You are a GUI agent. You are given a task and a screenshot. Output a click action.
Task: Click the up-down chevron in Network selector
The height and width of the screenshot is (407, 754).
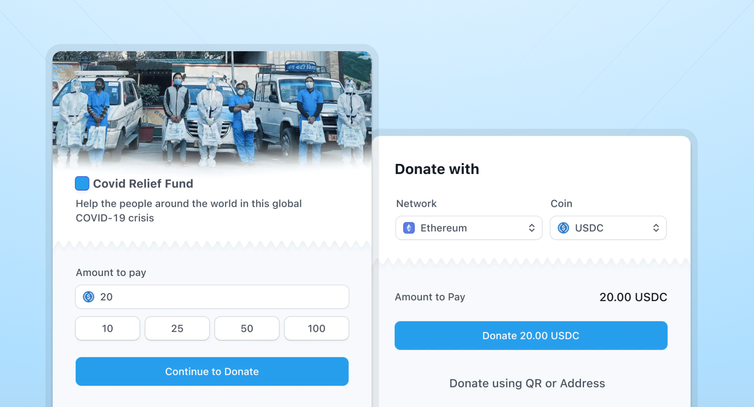(x=532, y=228)
